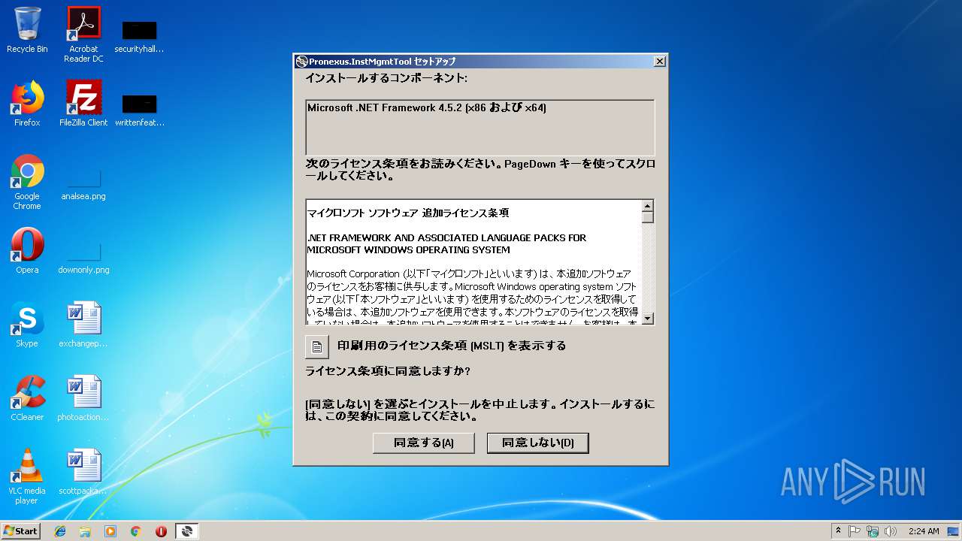
Task: Select the downonly.png desktop file
Action: (x=83, y=257)
